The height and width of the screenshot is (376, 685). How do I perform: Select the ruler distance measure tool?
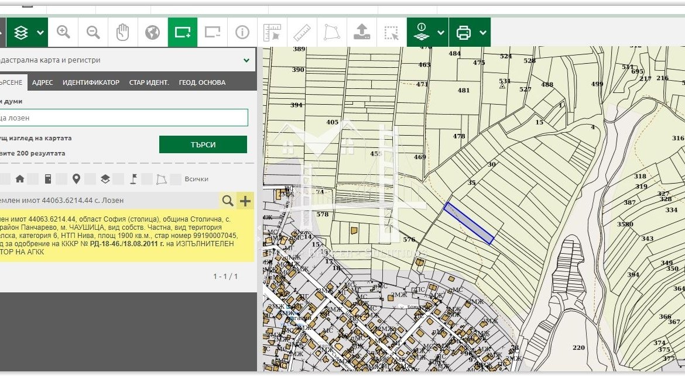pyautogui.click(x=302, y=33)
